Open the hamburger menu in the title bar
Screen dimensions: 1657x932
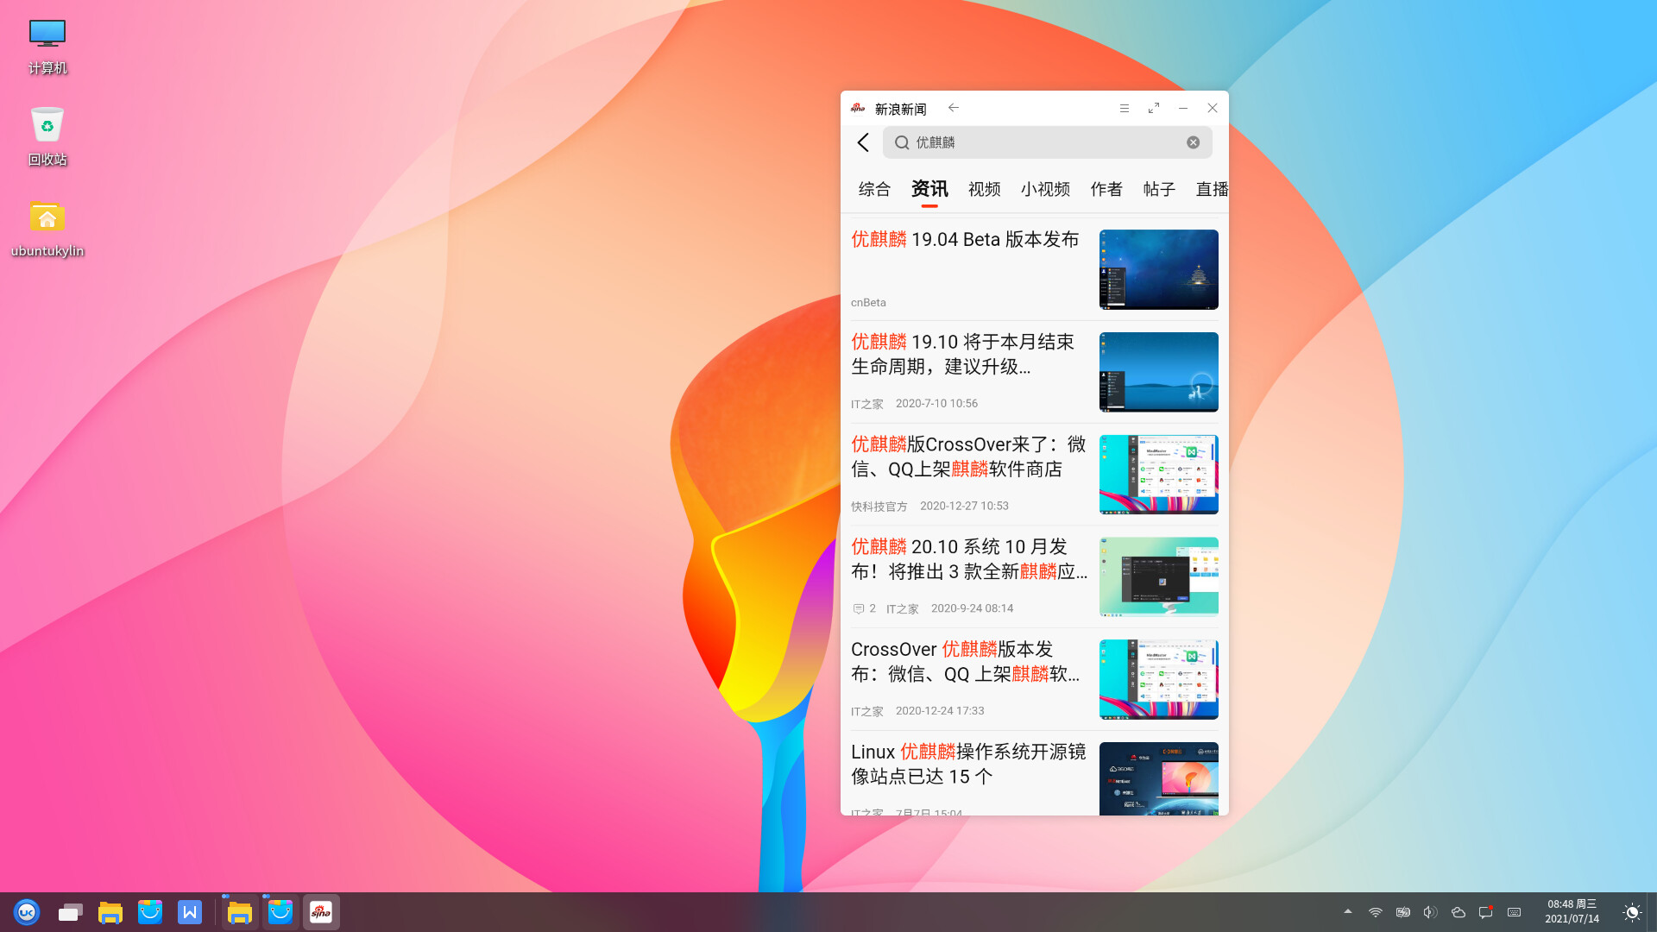pyautogui.click(x=1124, y=108)
